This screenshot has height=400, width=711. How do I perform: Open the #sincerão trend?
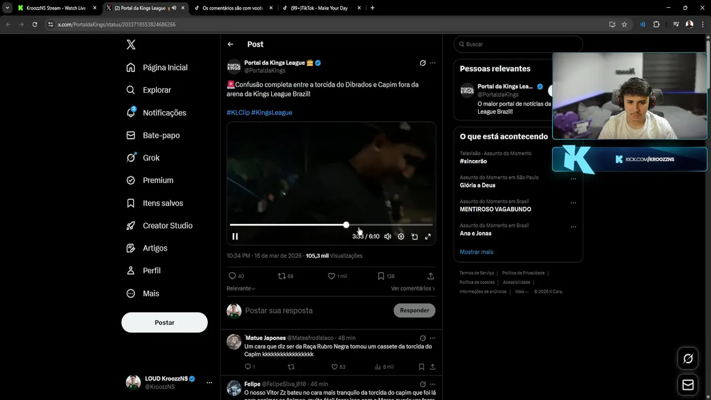pos(473,161)
